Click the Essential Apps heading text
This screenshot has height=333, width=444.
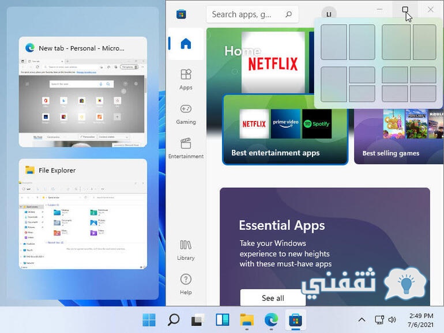tap(282, 225)
